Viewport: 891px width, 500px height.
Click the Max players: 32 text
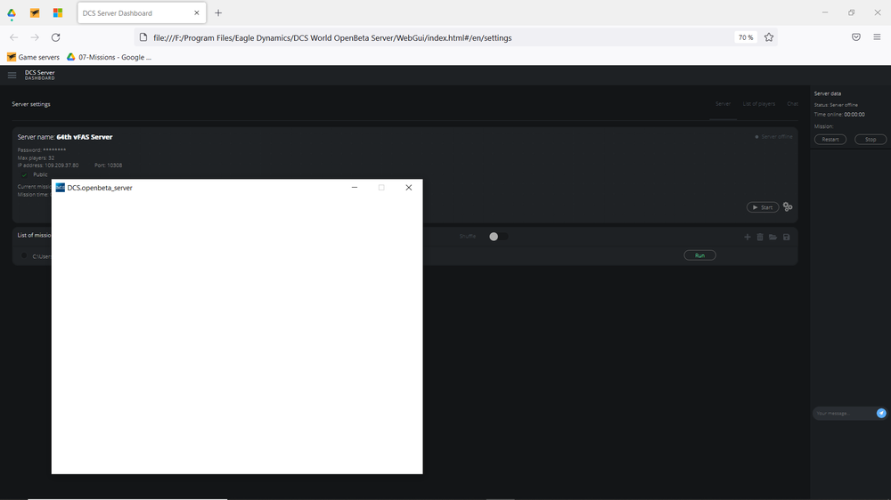[x=36, y=157]
